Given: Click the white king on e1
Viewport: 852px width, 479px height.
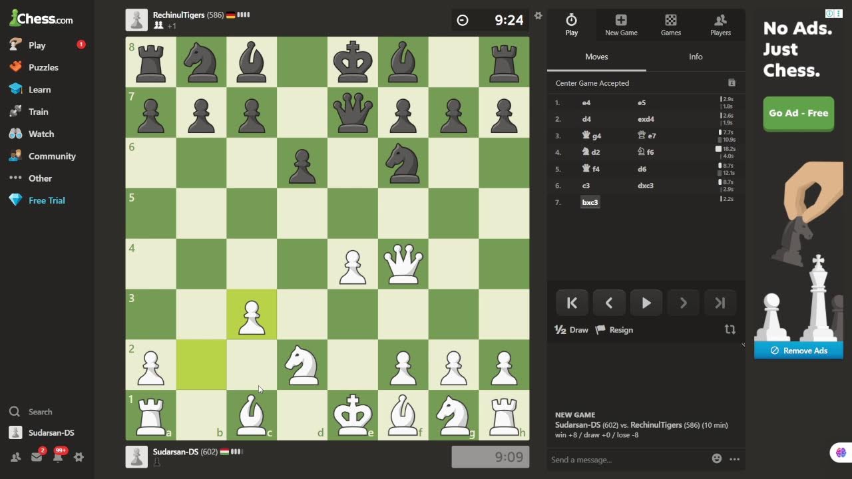Looking at the screenshot, I should 353,416.
